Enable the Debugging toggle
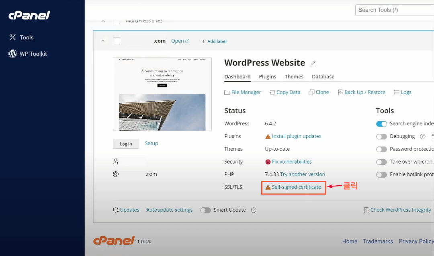The image size is (434, 256). (381, 137)
